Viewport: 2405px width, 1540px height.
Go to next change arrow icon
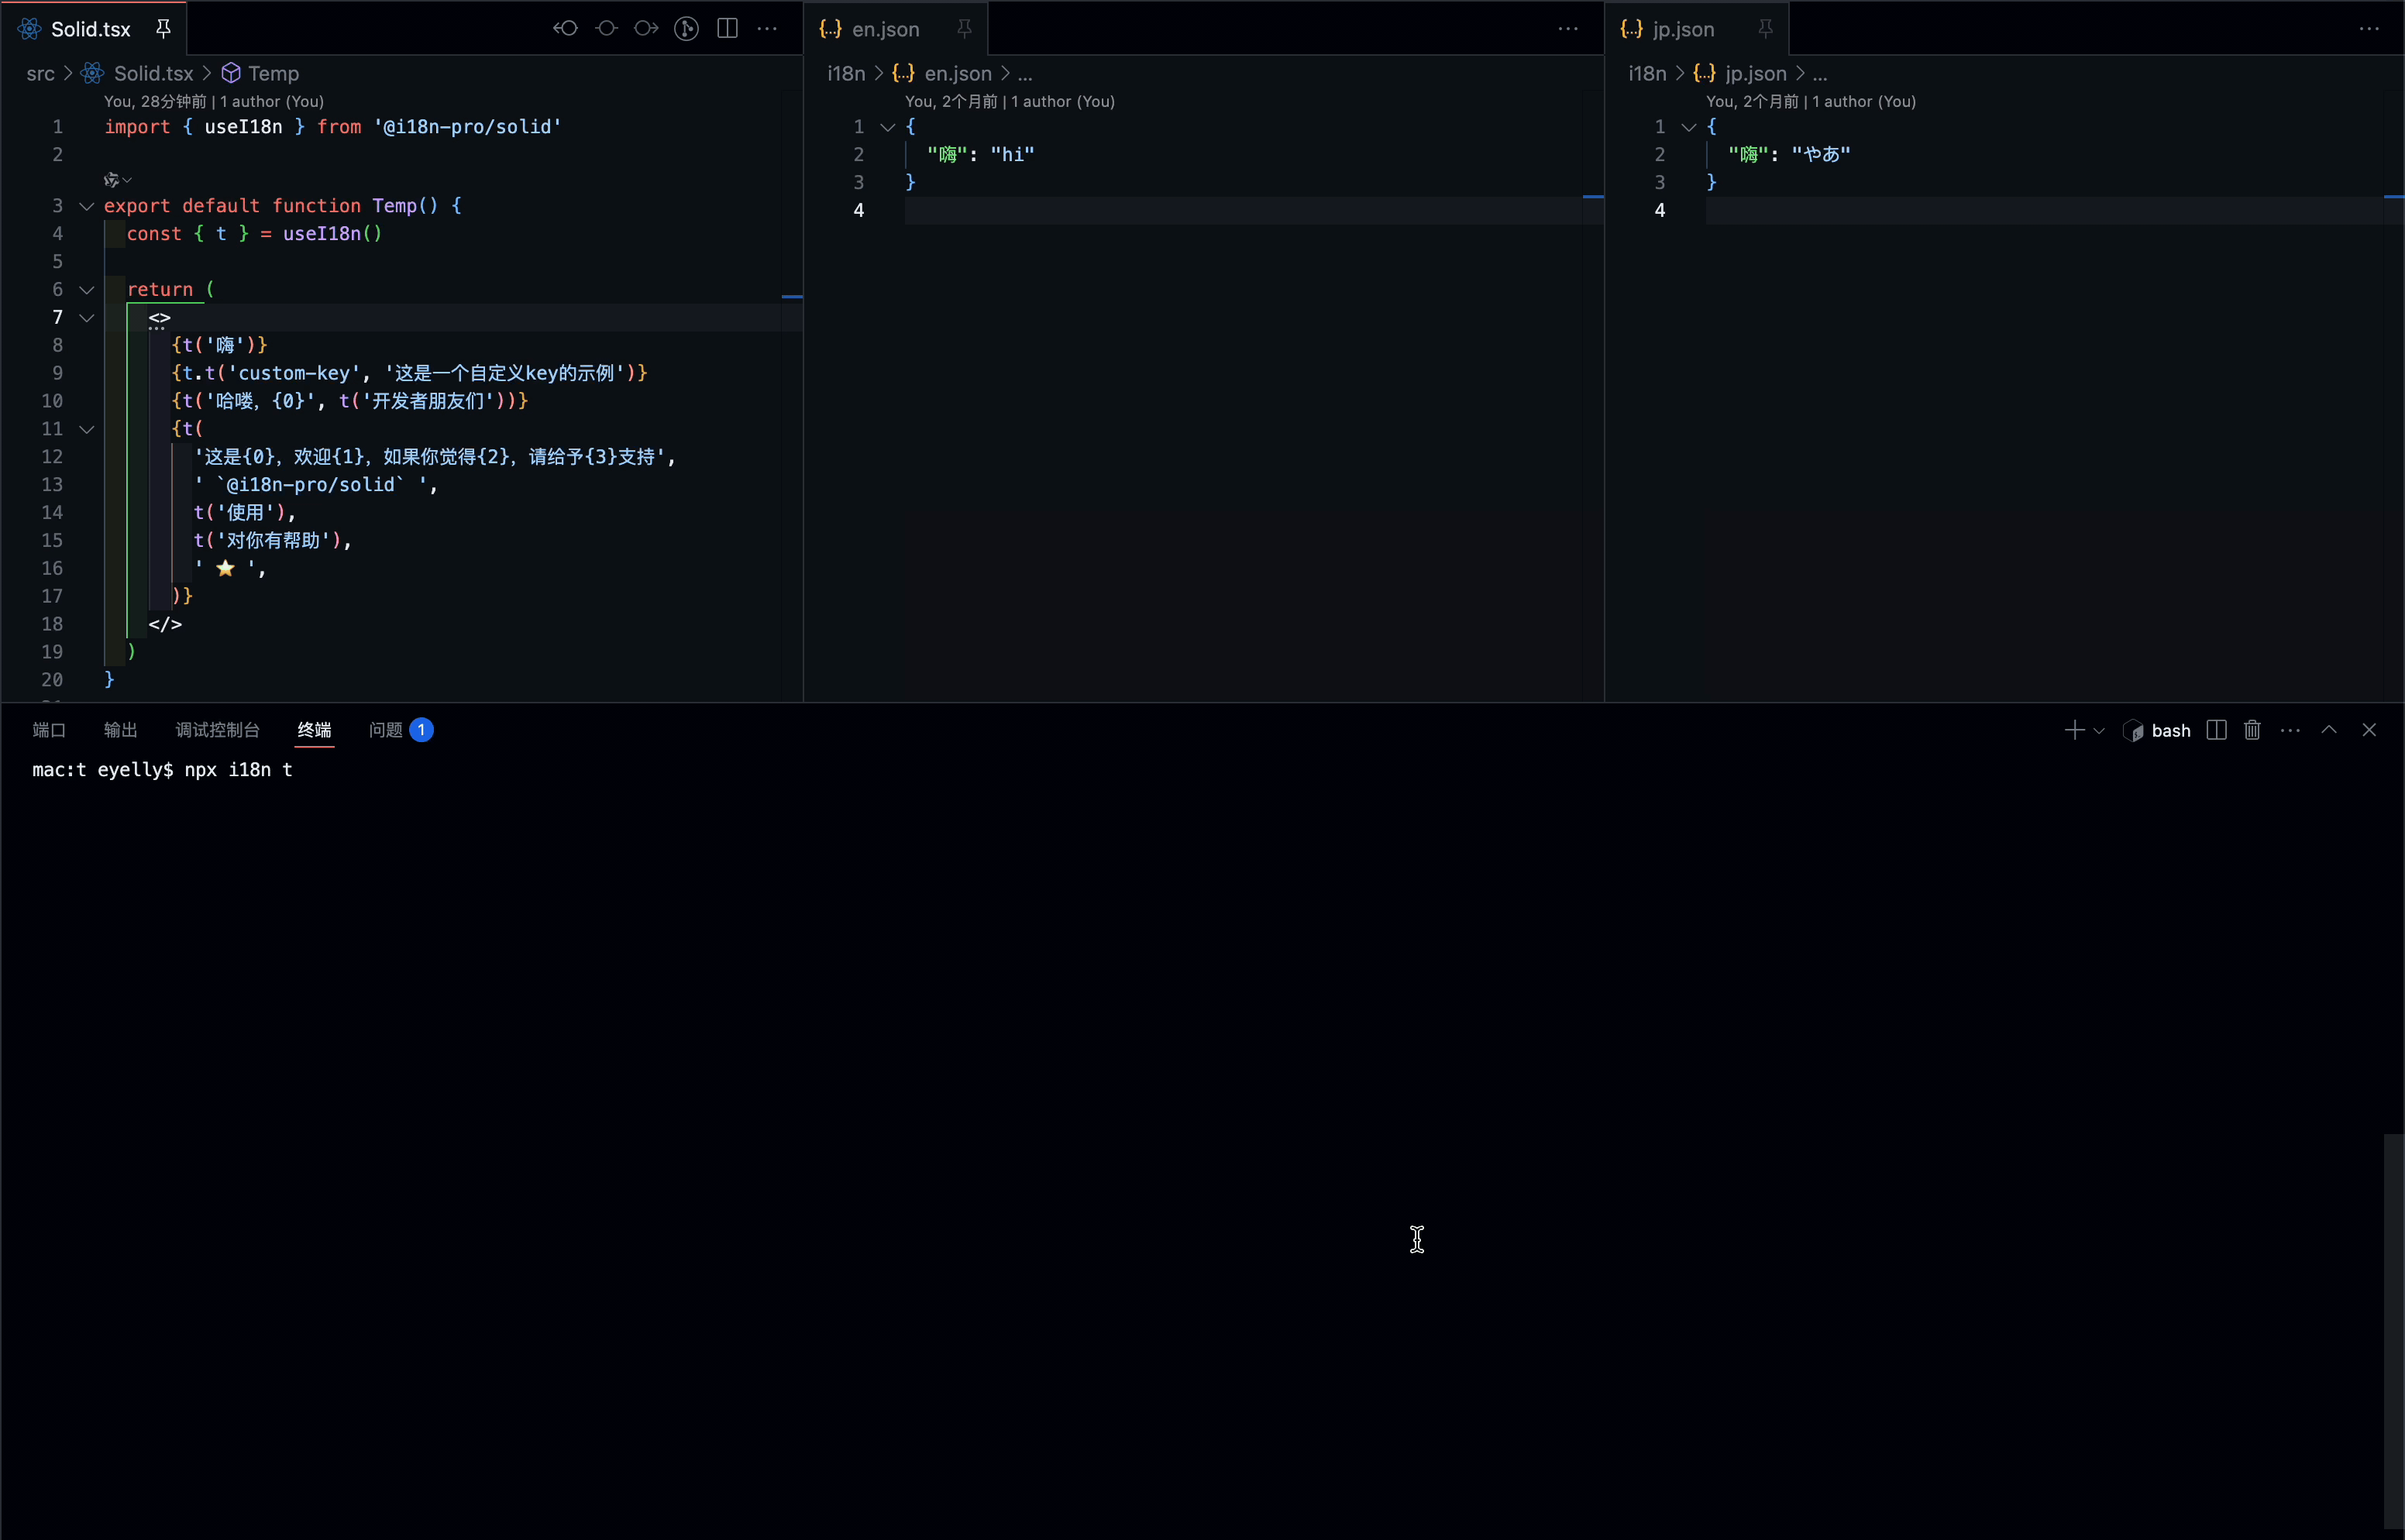pyautogui.click(x=646, y=28)
